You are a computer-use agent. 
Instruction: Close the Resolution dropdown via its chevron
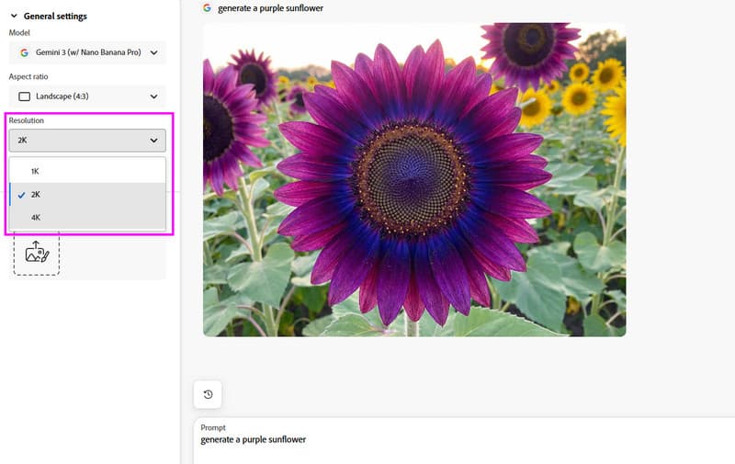pos(153,141)
